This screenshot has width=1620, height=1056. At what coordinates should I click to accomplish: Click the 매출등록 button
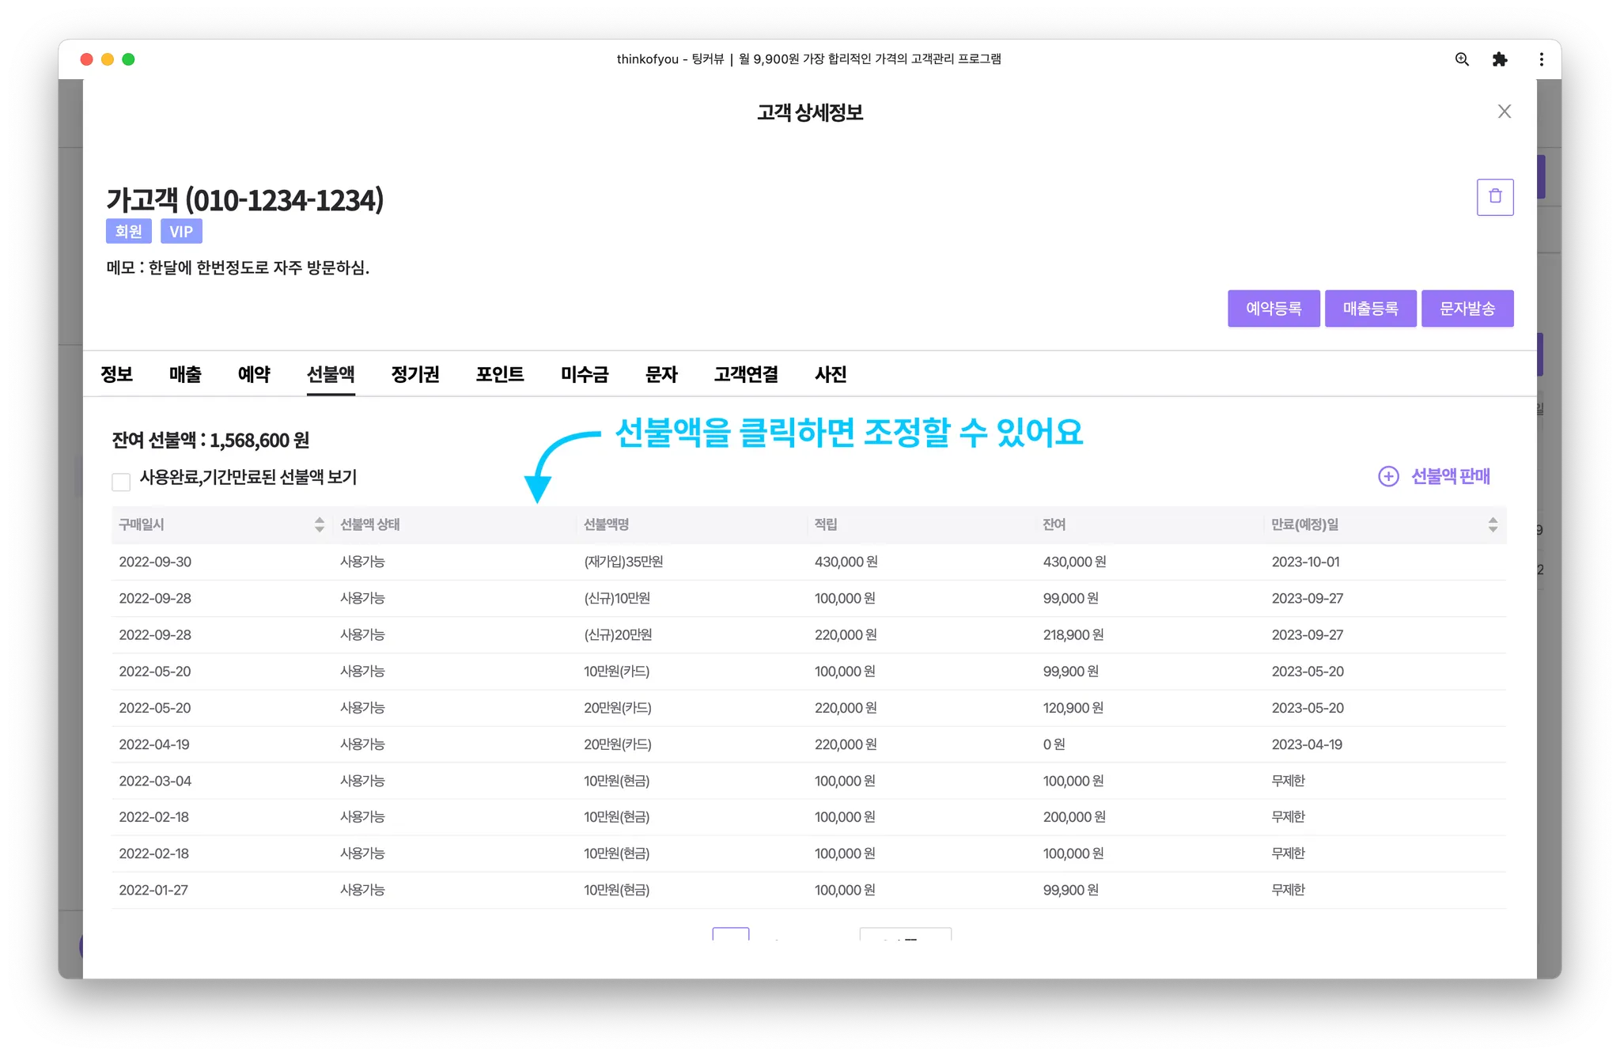click(1370, 308)
